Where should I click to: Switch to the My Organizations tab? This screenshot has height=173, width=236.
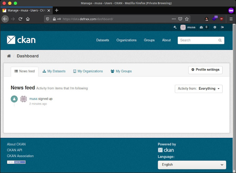[88, 71]
